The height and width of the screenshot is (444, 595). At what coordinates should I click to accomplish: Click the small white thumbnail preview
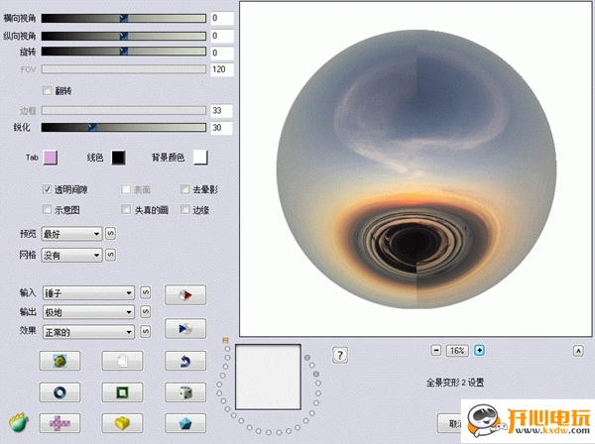click(268, 377)
